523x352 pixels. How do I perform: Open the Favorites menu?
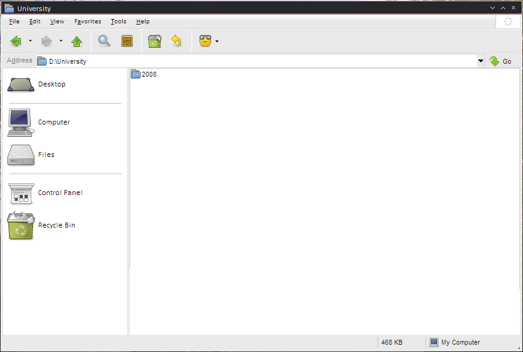88,21
